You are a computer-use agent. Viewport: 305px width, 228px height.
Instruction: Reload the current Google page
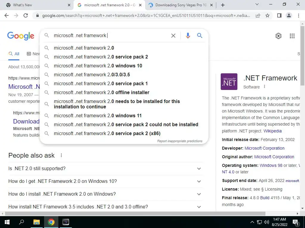coord(26,15)
